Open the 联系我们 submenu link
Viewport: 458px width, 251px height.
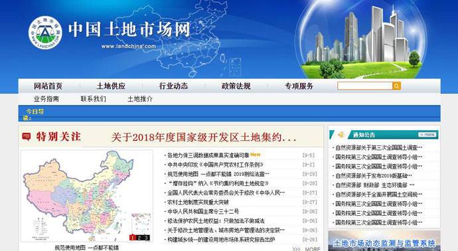point(94,99)
